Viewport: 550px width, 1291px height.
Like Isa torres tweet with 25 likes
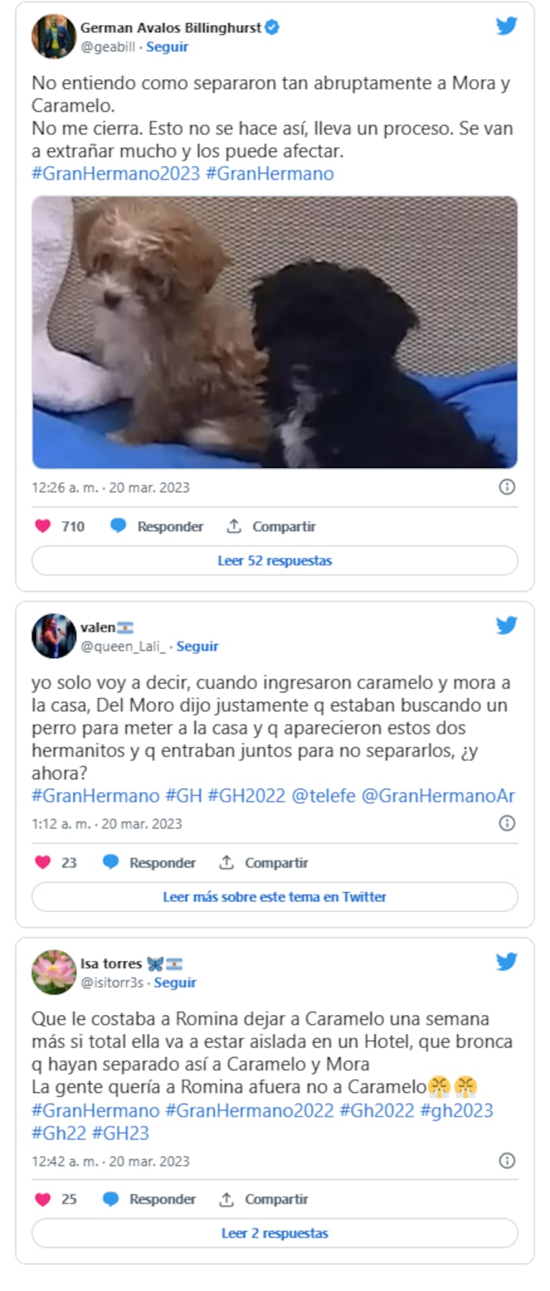[43, 1198]
